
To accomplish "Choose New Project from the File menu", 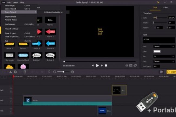I will coord(19,5).
